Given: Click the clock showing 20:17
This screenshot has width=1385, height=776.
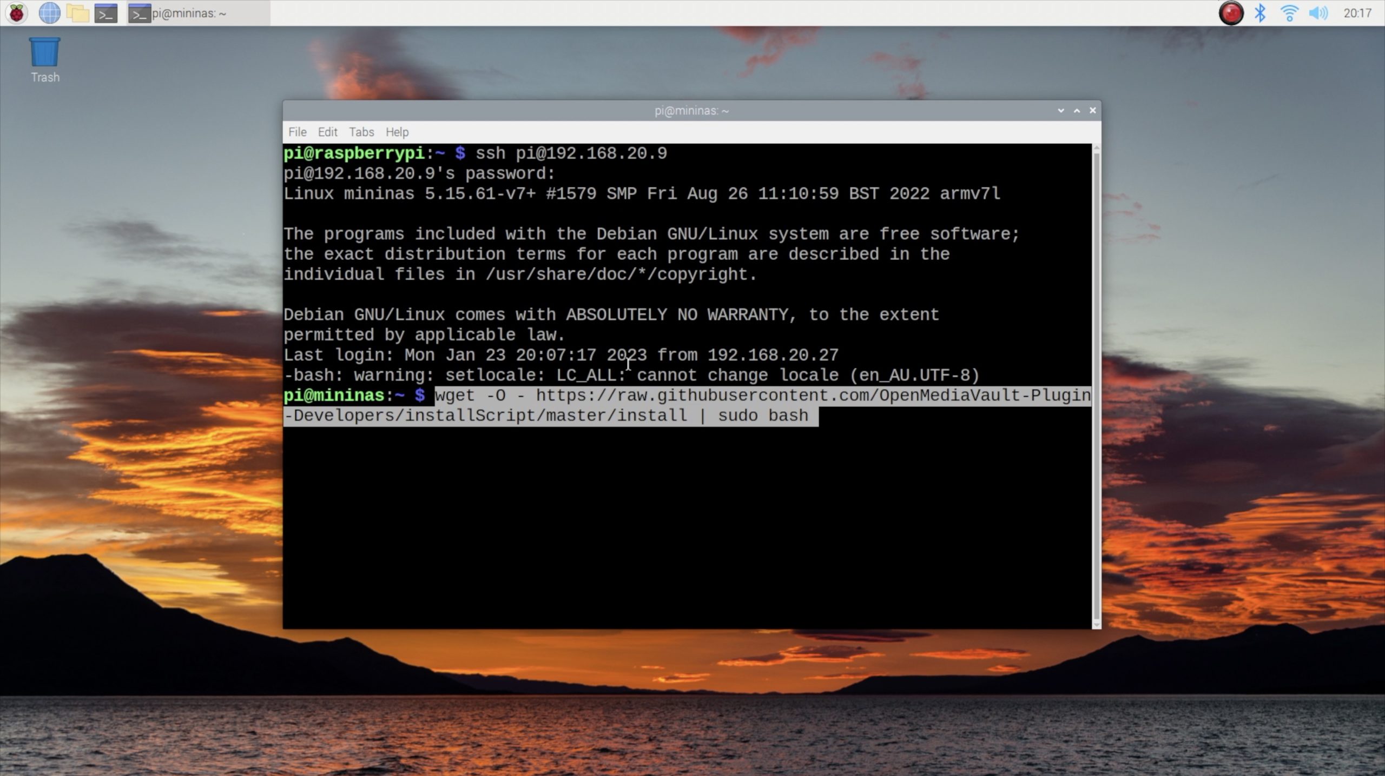Looking at the screenshot, I should [1357, 12].
